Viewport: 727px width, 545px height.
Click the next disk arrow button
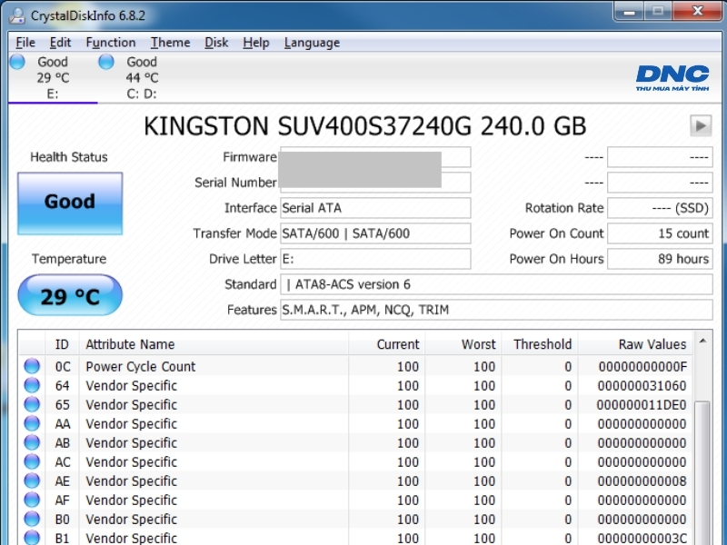click(x=701, y=125)
